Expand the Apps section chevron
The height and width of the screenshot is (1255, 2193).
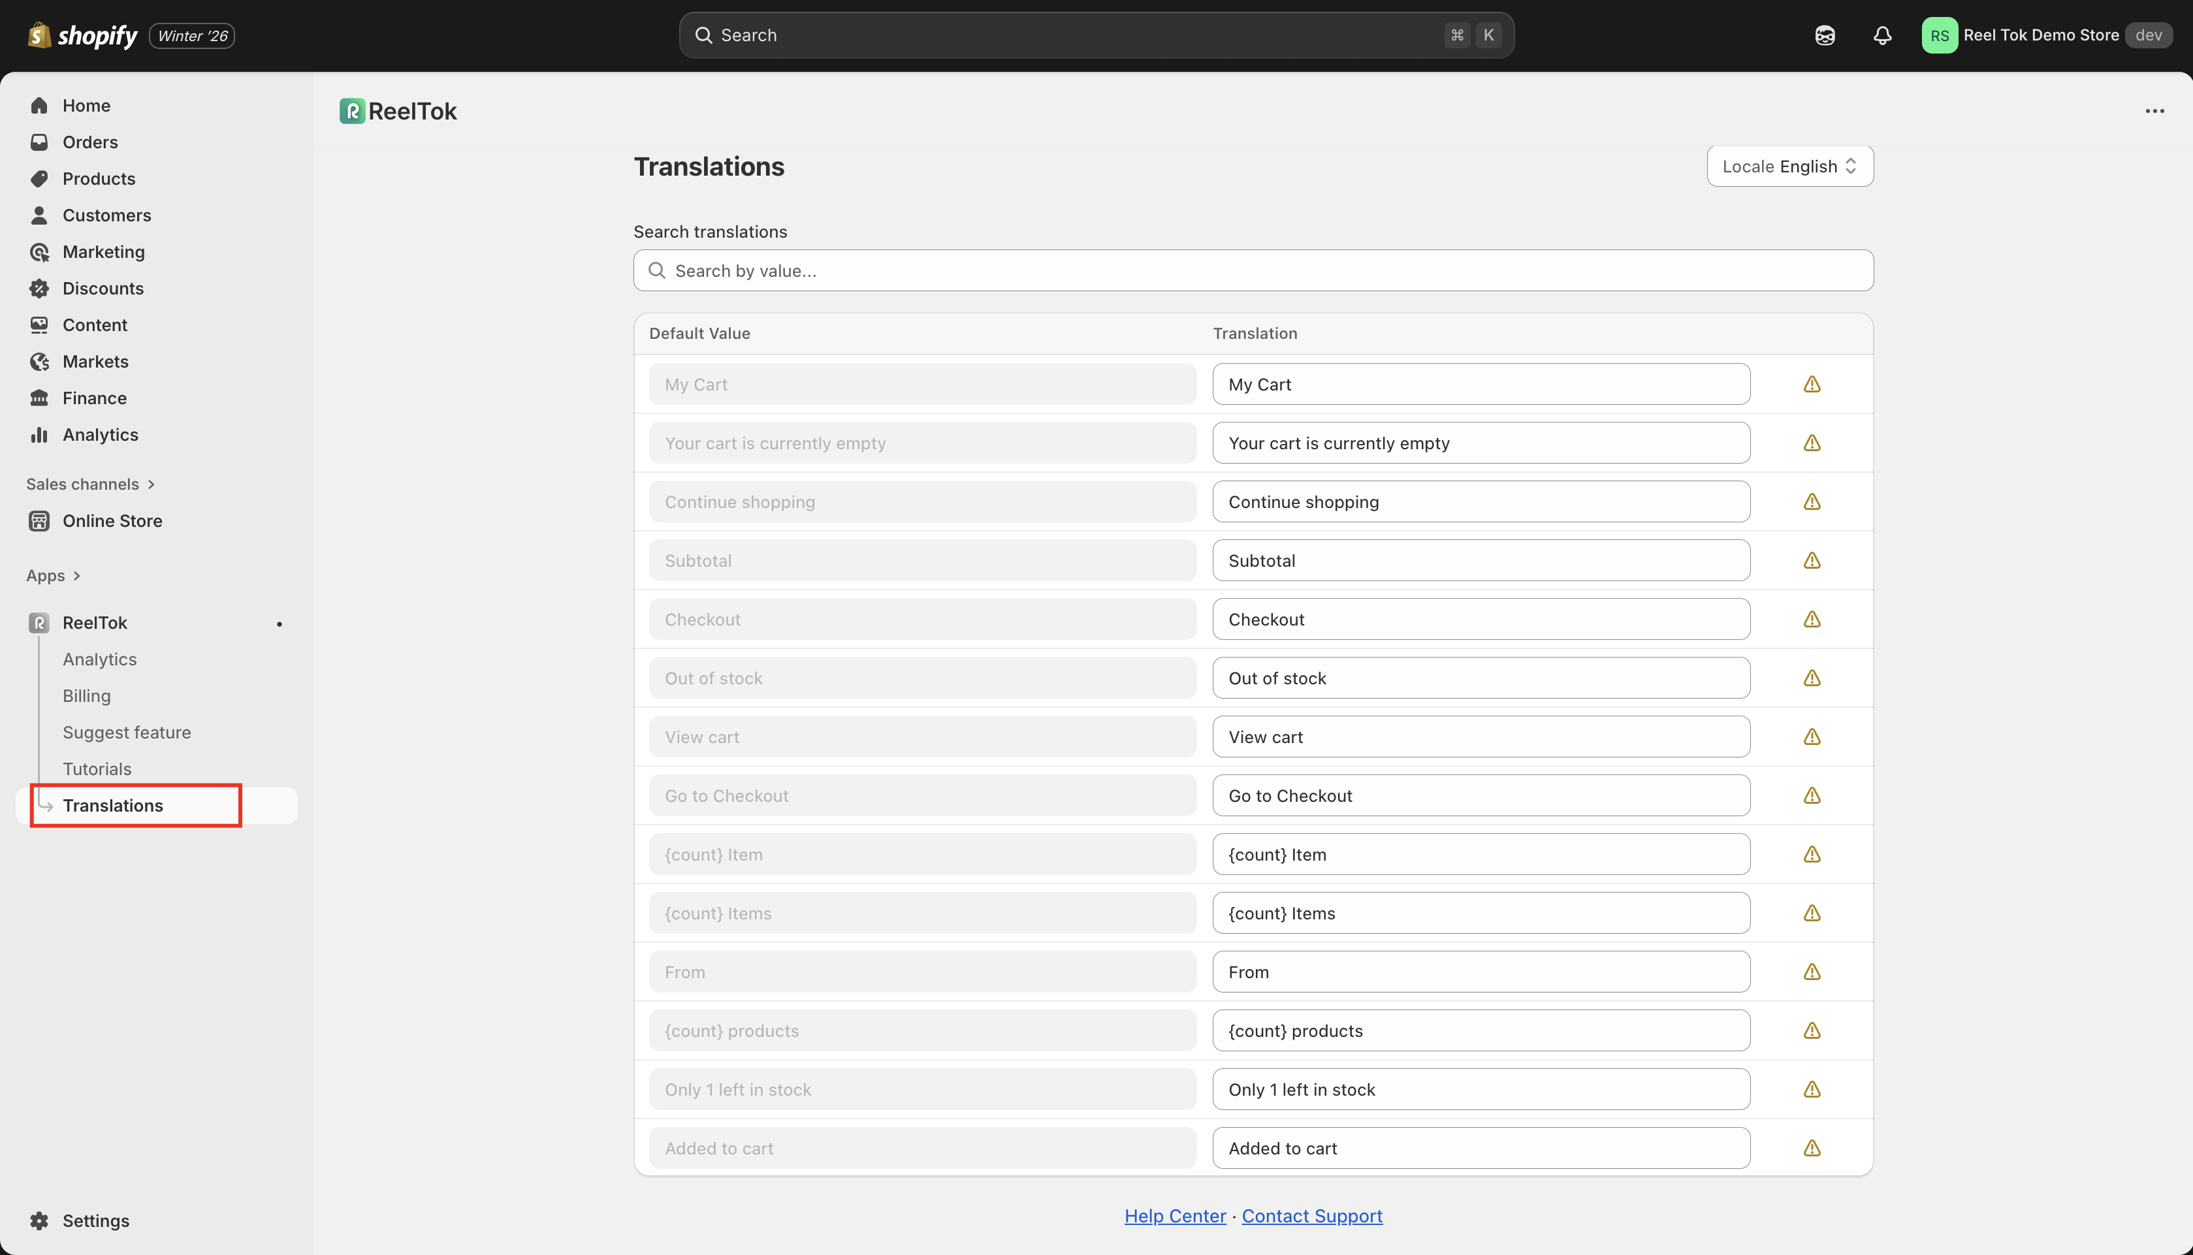76,576
